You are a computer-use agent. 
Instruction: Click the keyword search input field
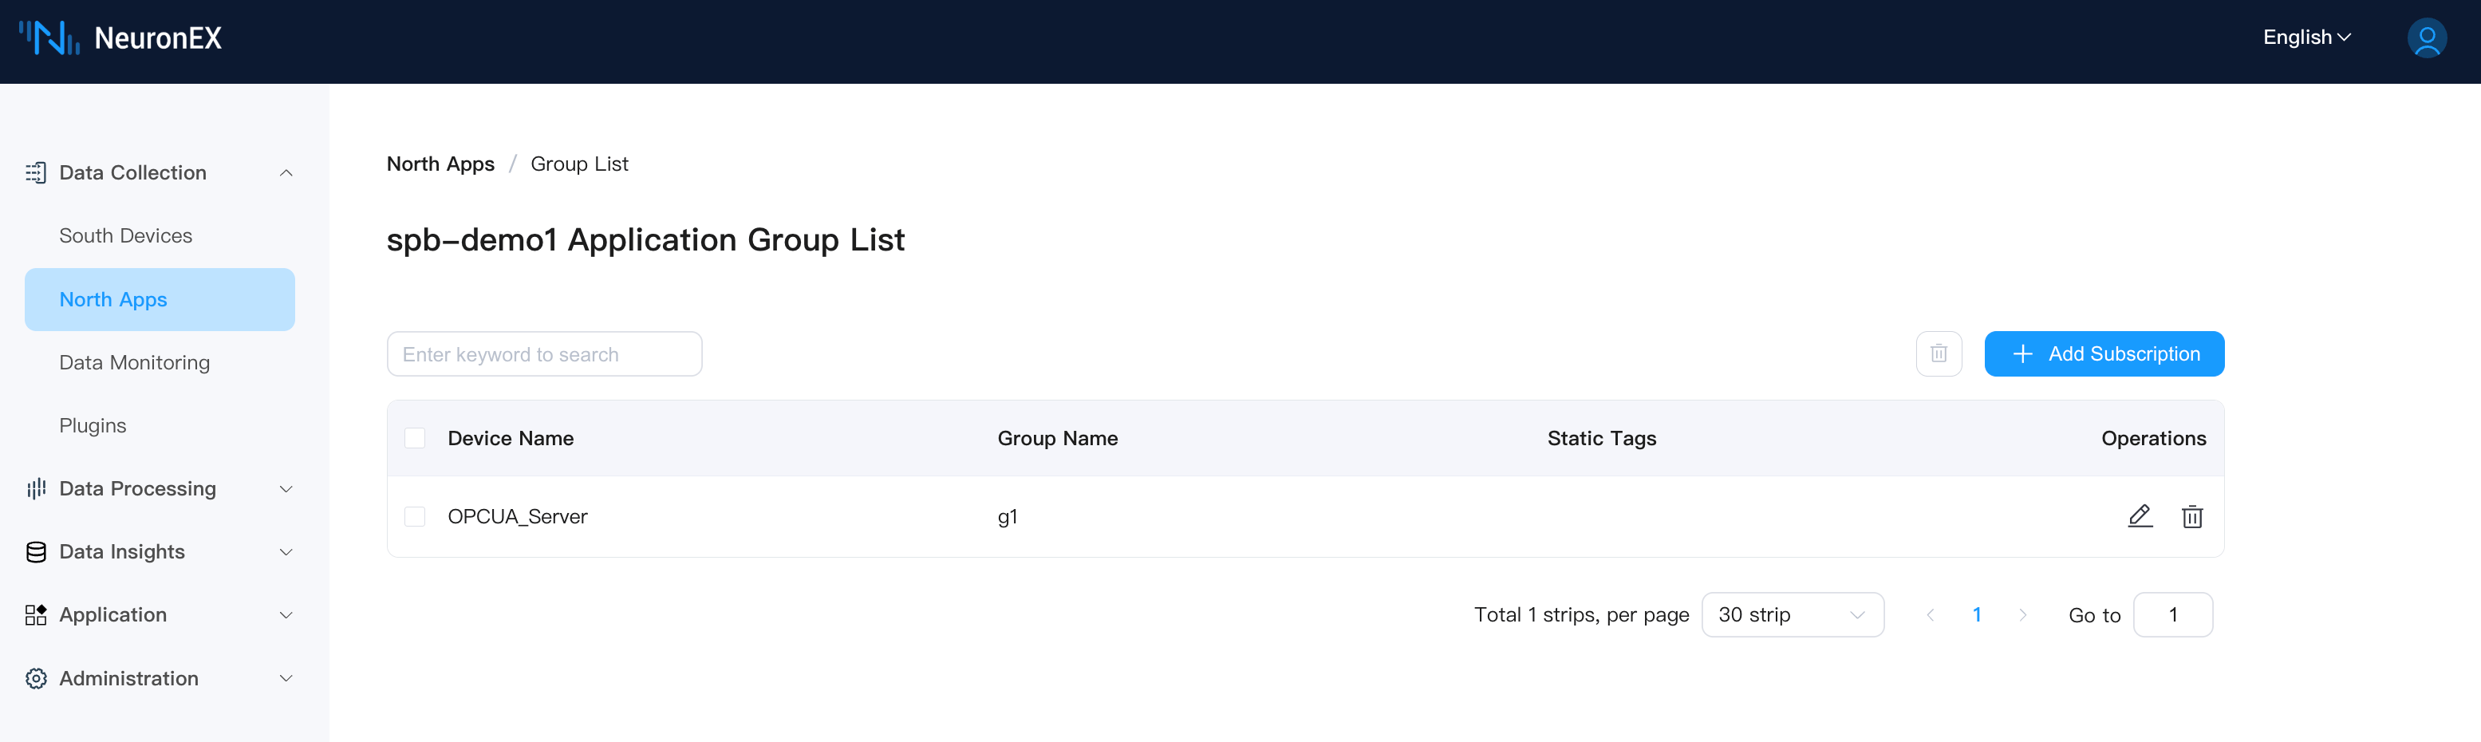pyautogui.click(x=544, y=353)
